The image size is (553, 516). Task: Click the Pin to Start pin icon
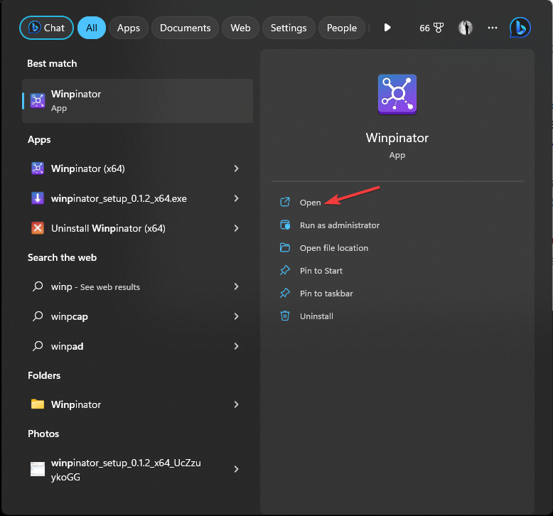click(x=285, y=271)
